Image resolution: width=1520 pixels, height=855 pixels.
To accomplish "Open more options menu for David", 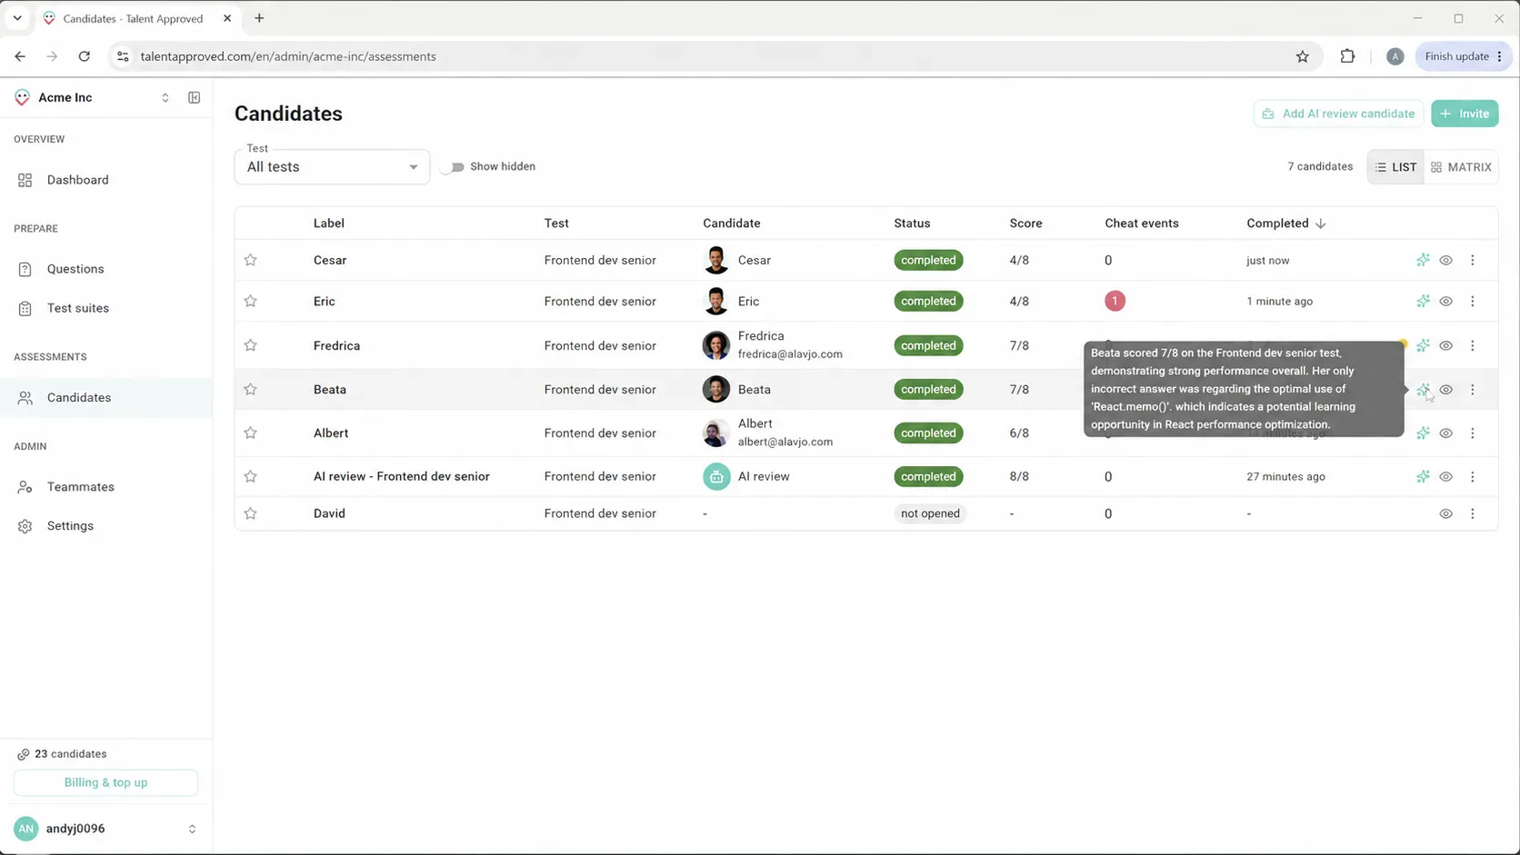I will [1473, 513].
